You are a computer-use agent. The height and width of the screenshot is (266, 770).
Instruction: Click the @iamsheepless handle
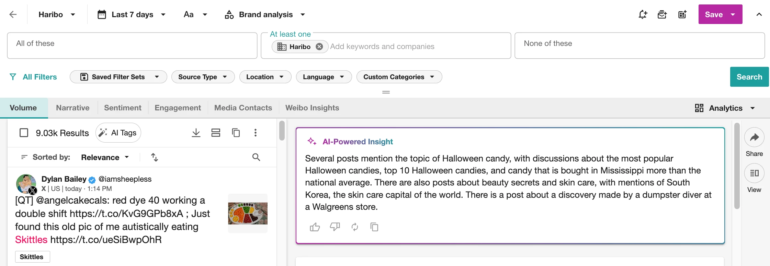coord(125,179)
